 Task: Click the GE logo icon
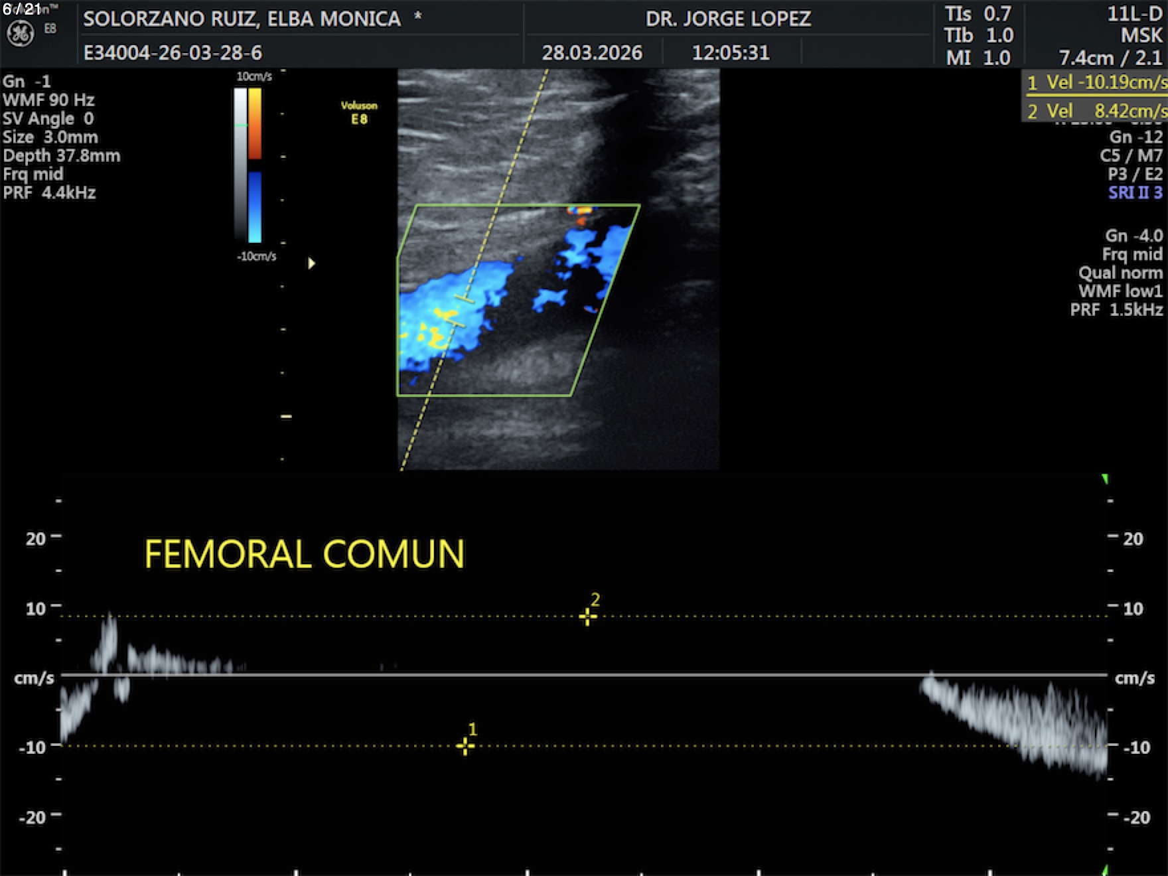click(x=20, y=33)
